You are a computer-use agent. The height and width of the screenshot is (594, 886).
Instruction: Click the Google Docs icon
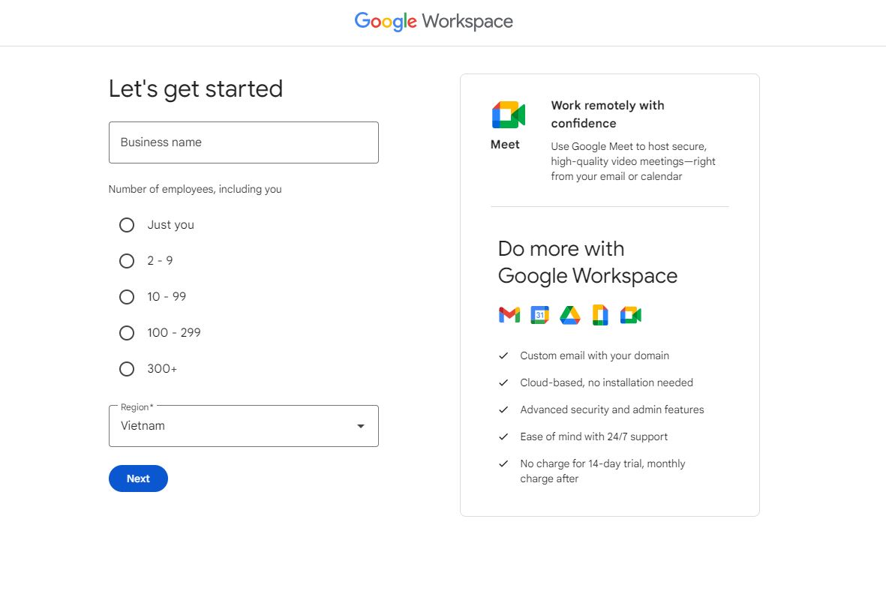(600, 315)
